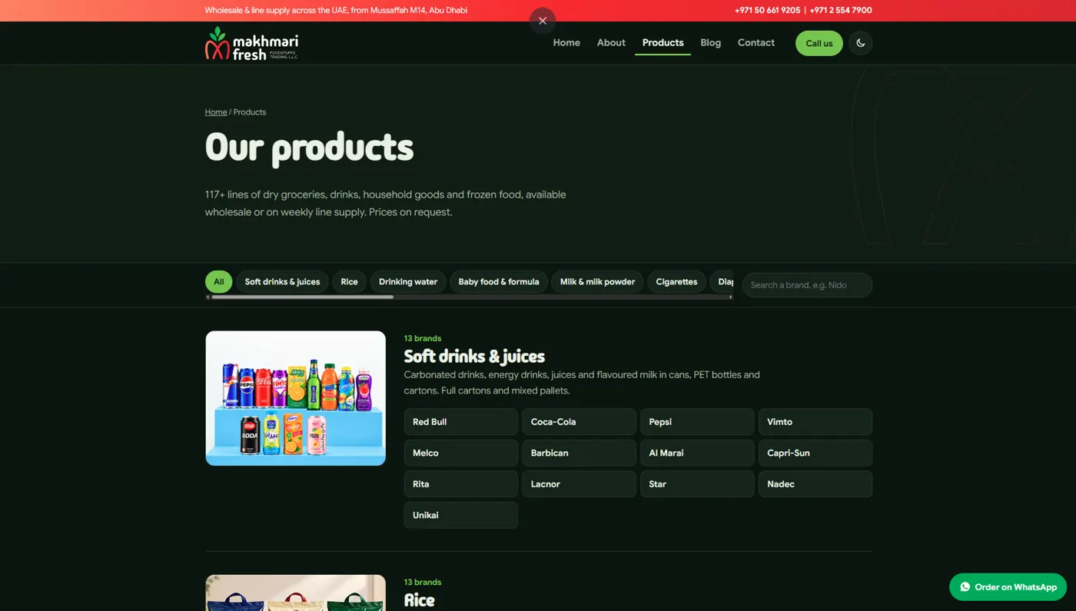Image resolution: width=1076 pixels, height=611 pixels.
Task: Select the Star brand
Action: pos(697,484)
